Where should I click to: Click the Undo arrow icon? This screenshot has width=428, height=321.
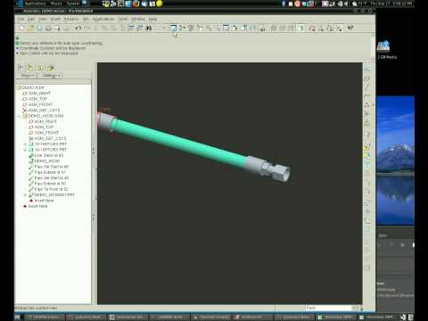click(x=78, y=28)
